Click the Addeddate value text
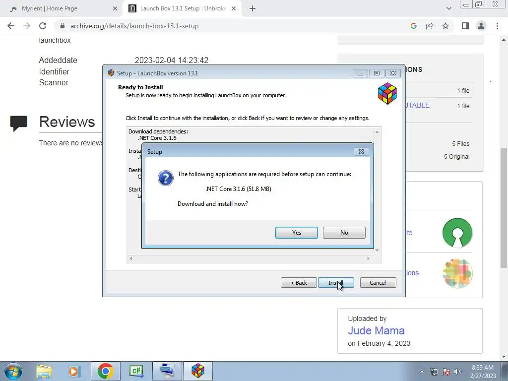Viewport: 508px width, 381px height. coord(171,60)
